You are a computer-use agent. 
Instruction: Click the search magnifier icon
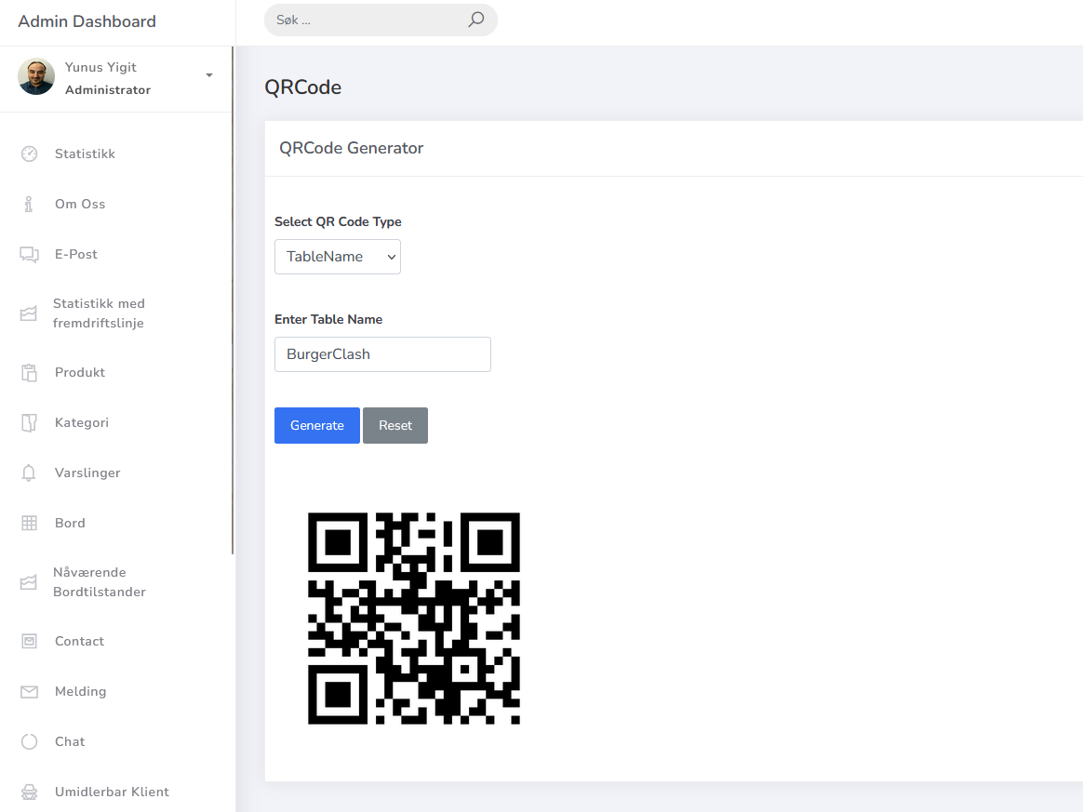(x=475, y=20)
